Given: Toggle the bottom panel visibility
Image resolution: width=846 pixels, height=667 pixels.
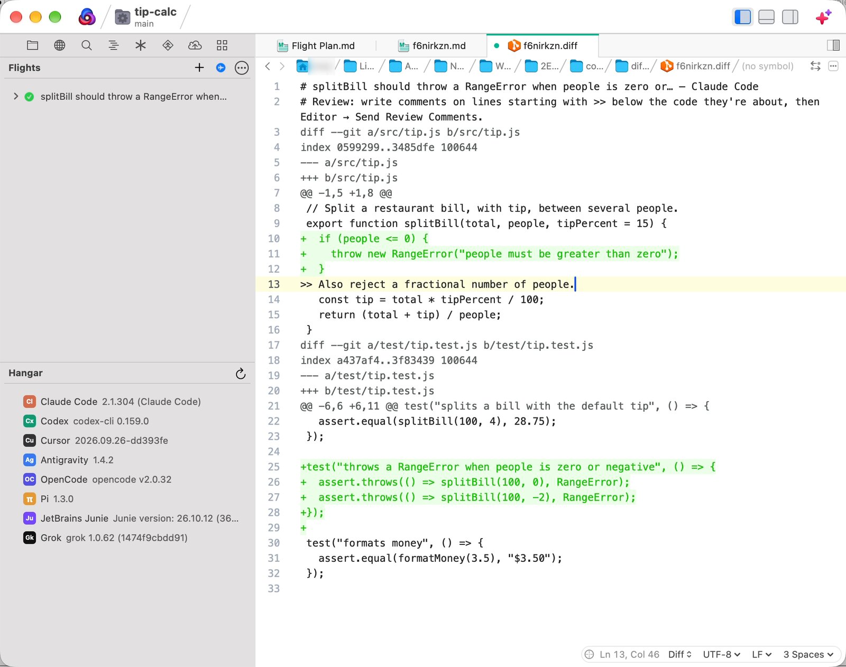Looking at the screenshot, I should tap(766, 17).
